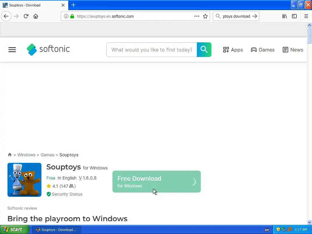The width and height of the screenshot is (312, 234).
Task: Click the browser search box text
Action: pyautogui.click(x=236, y=16)
